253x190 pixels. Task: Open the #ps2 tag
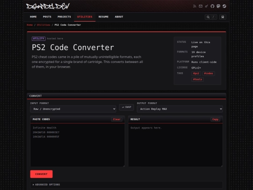click(196, 74)
